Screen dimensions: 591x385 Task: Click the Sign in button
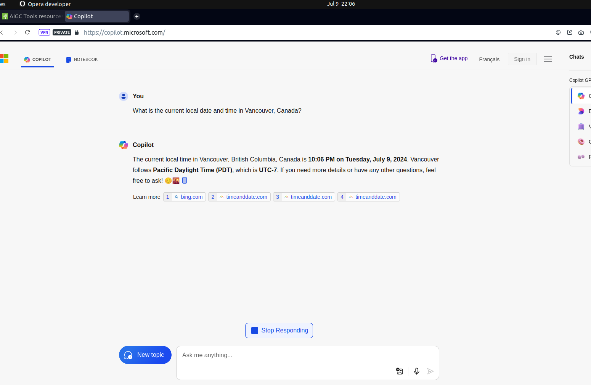tap(522, 59)
